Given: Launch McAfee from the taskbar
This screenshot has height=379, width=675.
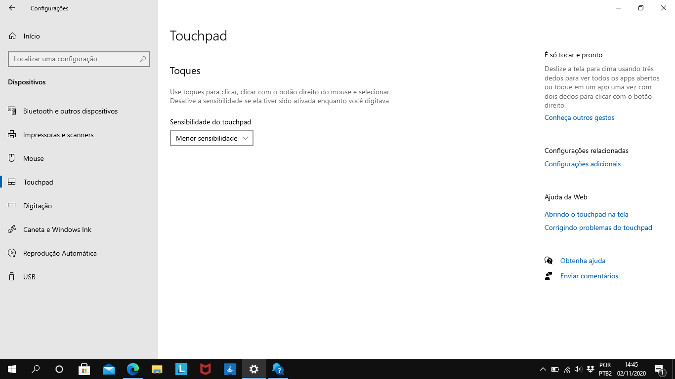Looking at the screenshot, I should tap(205, 369).
